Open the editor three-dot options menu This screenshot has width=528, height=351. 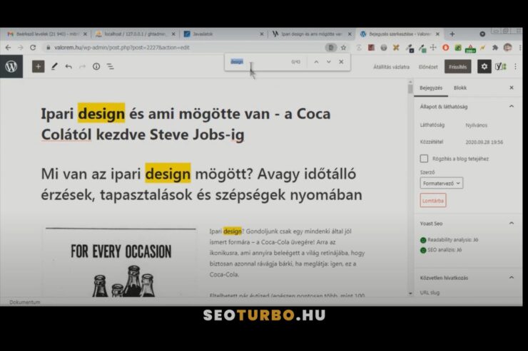[515, 66]
